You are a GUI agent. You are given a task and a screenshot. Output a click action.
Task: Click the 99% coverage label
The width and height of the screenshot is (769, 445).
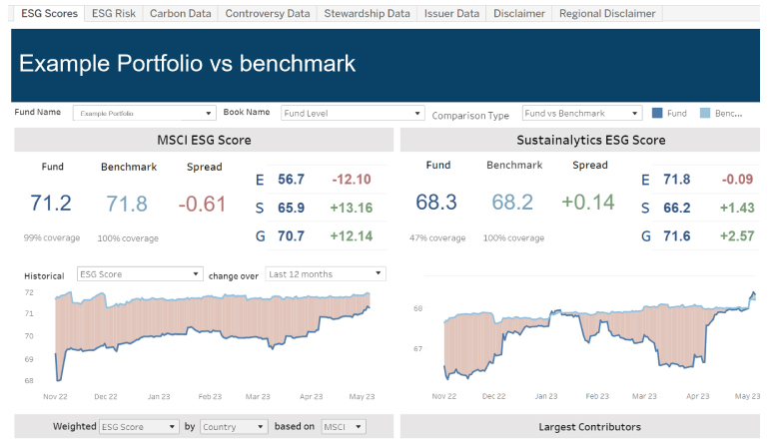[x=52, y=237]
